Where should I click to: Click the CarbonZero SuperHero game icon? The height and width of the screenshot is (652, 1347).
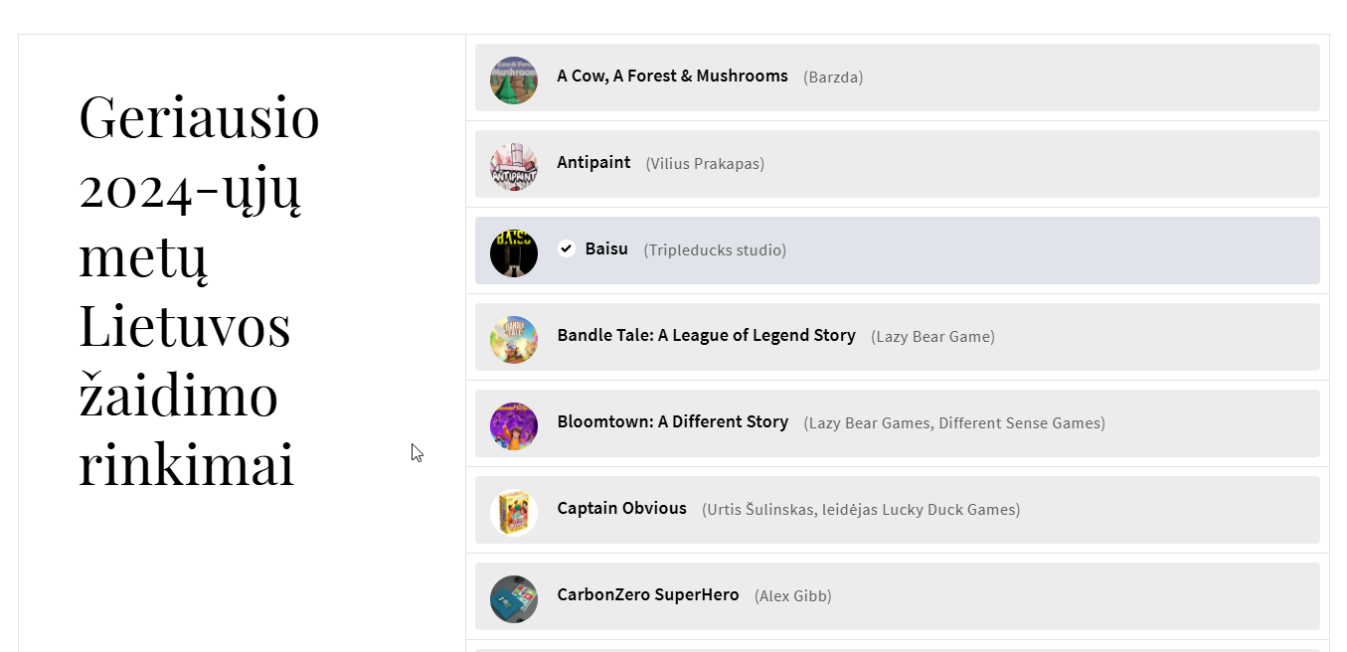514,599
